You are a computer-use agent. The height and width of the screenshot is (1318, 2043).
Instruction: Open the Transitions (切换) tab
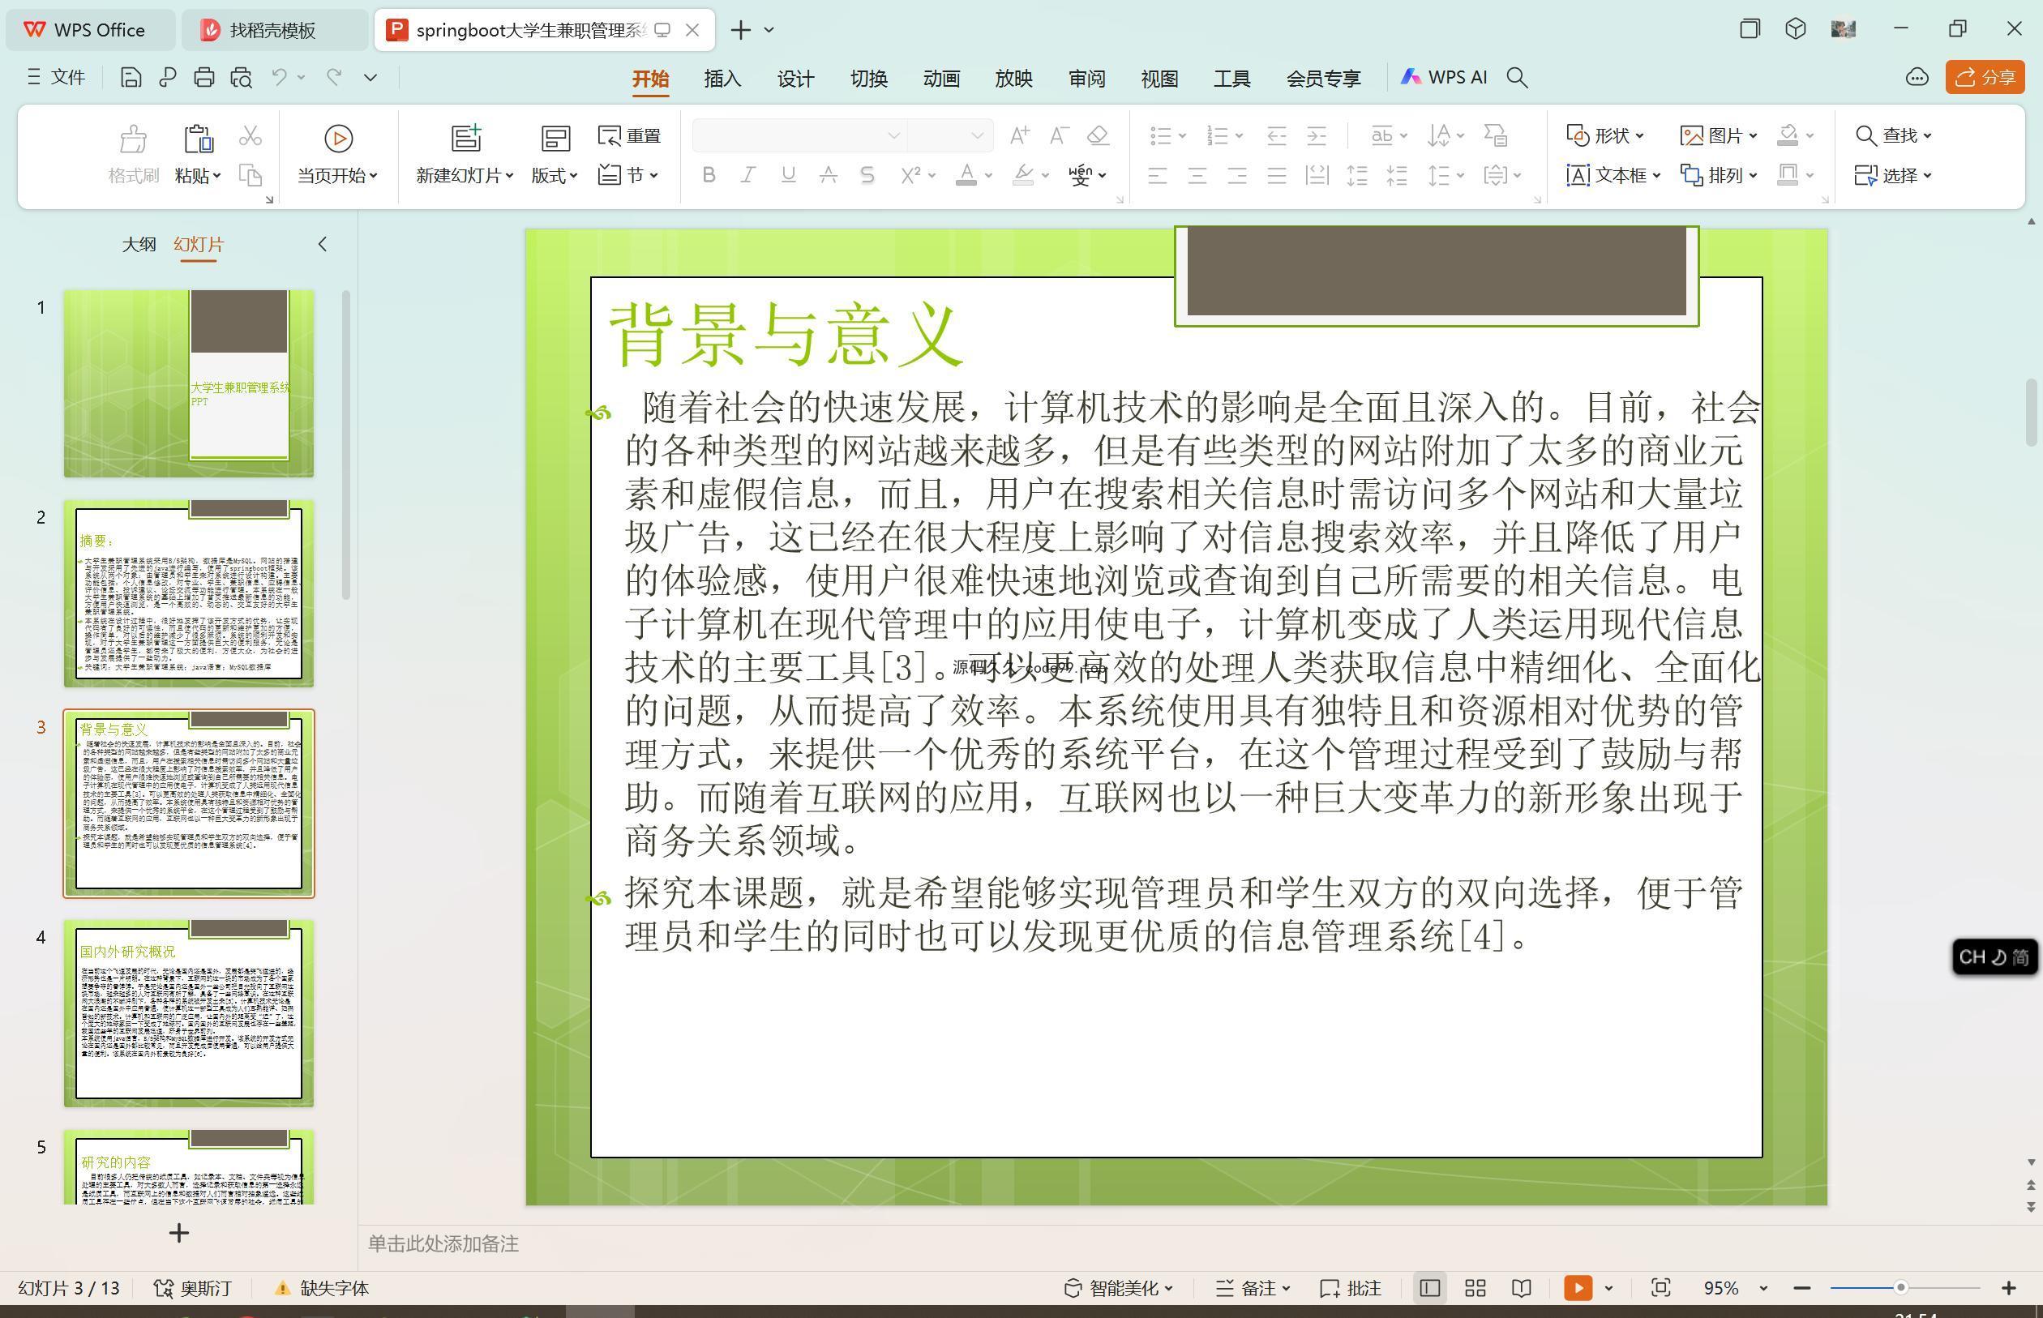point(867,79)
